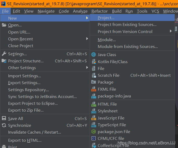The image size is (178, 148).
Task: Open the Analyze menu
Action: (x=80, y=11)
